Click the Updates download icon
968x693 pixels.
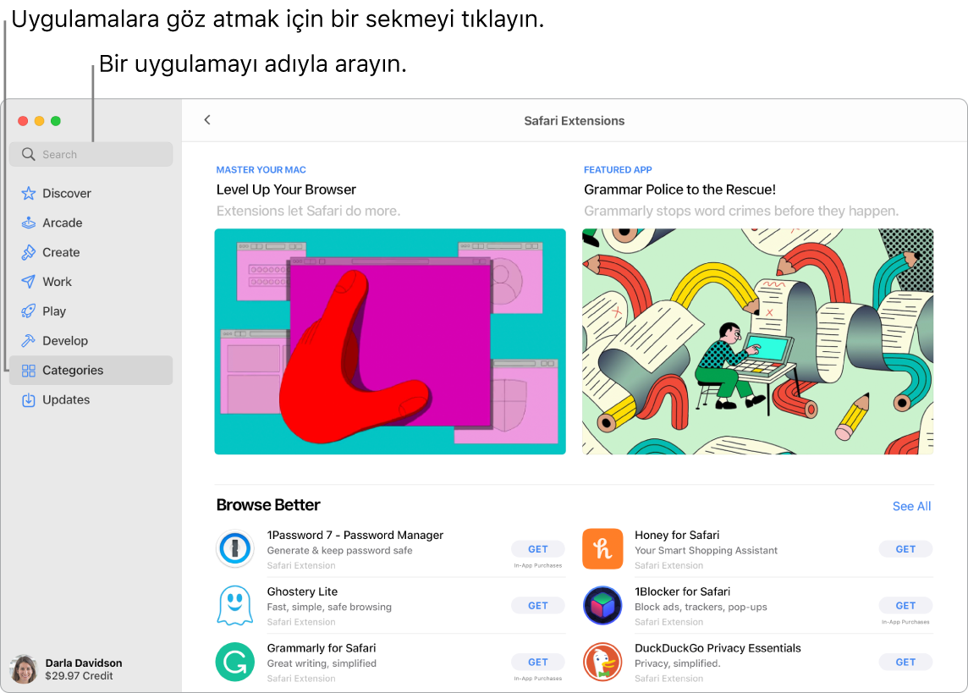click(29, 400)
